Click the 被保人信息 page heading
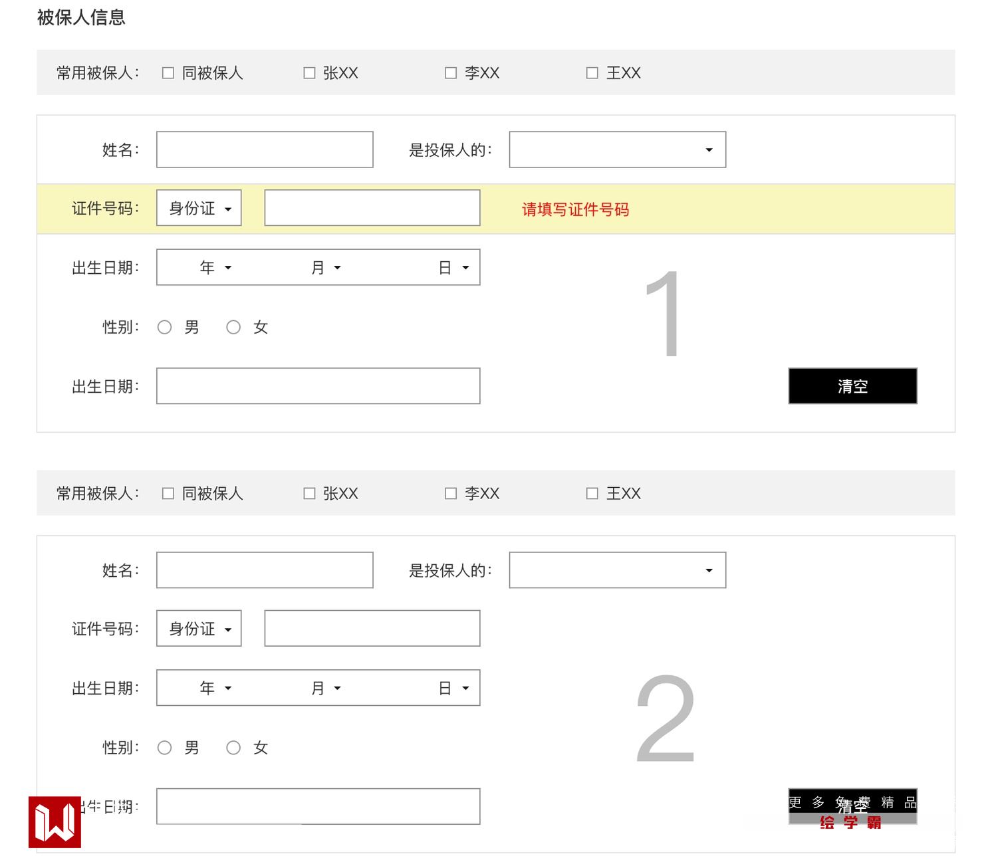Viewport: 992px width, 868px height. click(81, 17)
